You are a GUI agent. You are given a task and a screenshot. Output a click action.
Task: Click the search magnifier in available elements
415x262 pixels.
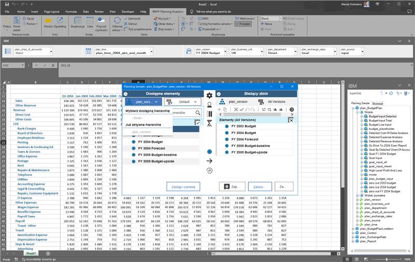(x=198, y=112)
